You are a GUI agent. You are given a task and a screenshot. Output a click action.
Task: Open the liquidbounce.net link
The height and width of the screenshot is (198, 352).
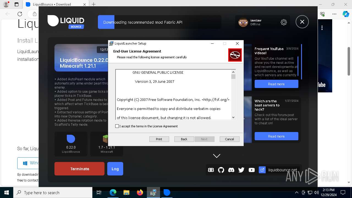[x=283, y=170]
